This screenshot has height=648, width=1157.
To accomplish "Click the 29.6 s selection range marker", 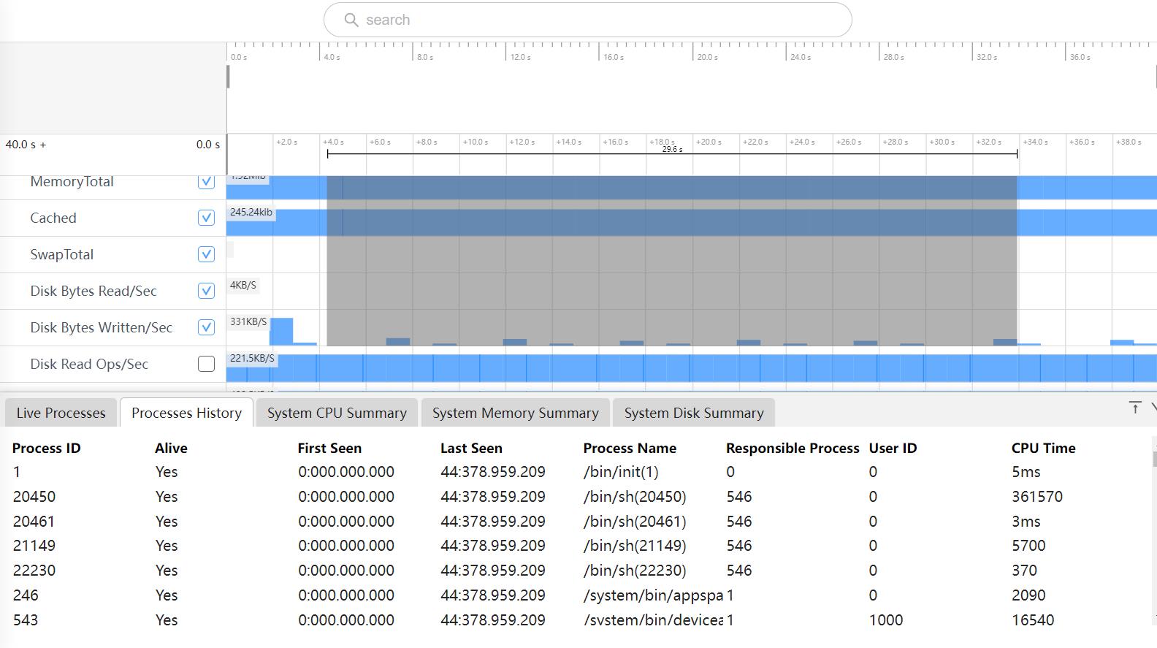I will 672,150.
